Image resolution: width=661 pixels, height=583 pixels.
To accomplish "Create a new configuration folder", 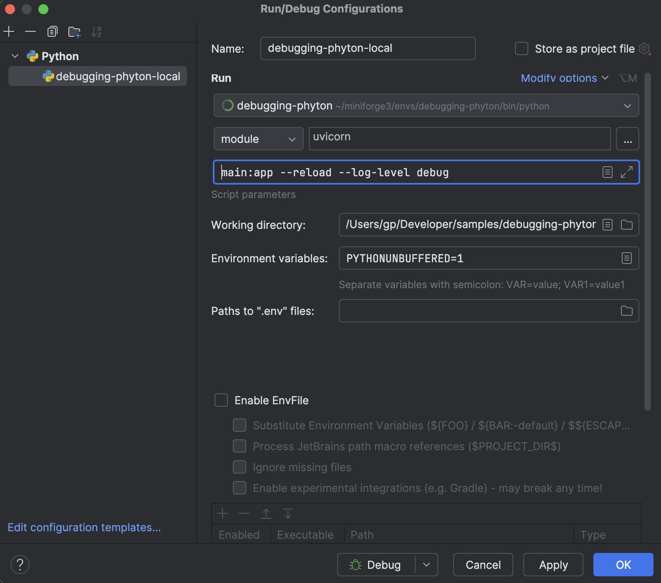I will [74, 32].
